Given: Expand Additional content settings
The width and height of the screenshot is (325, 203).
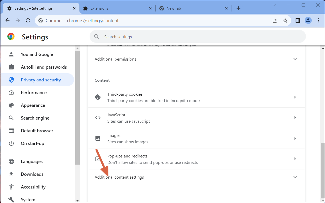Looking at the screenshot, I should pos(295,177).
